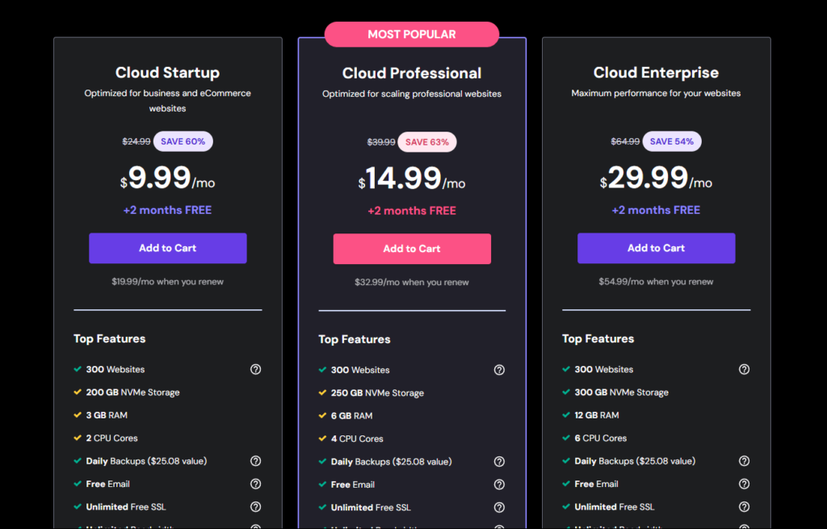
Task: Click Top Features heading in Cloud Startup
Action: [x=110, y=338]
